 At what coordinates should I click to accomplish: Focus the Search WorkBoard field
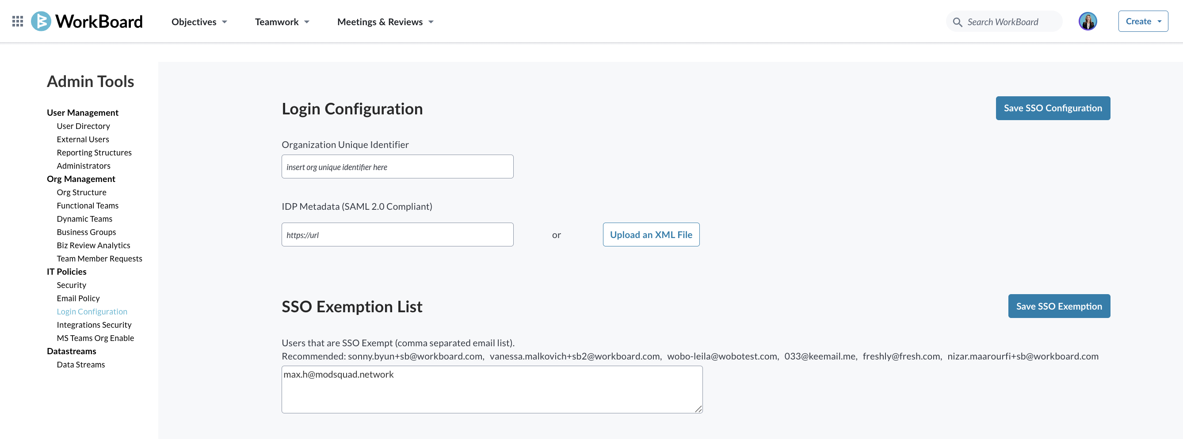point(1004,22)
